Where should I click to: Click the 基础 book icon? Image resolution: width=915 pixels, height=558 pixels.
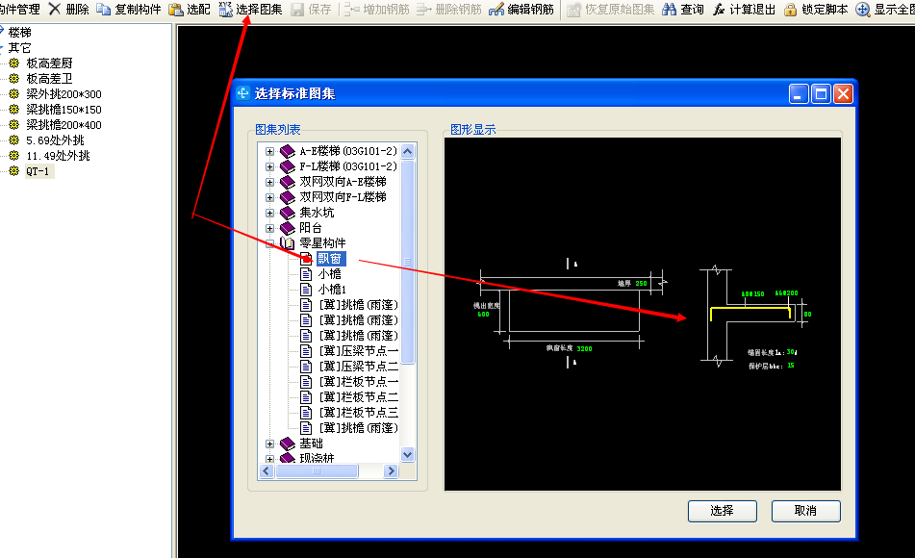[x=288, y=444]
